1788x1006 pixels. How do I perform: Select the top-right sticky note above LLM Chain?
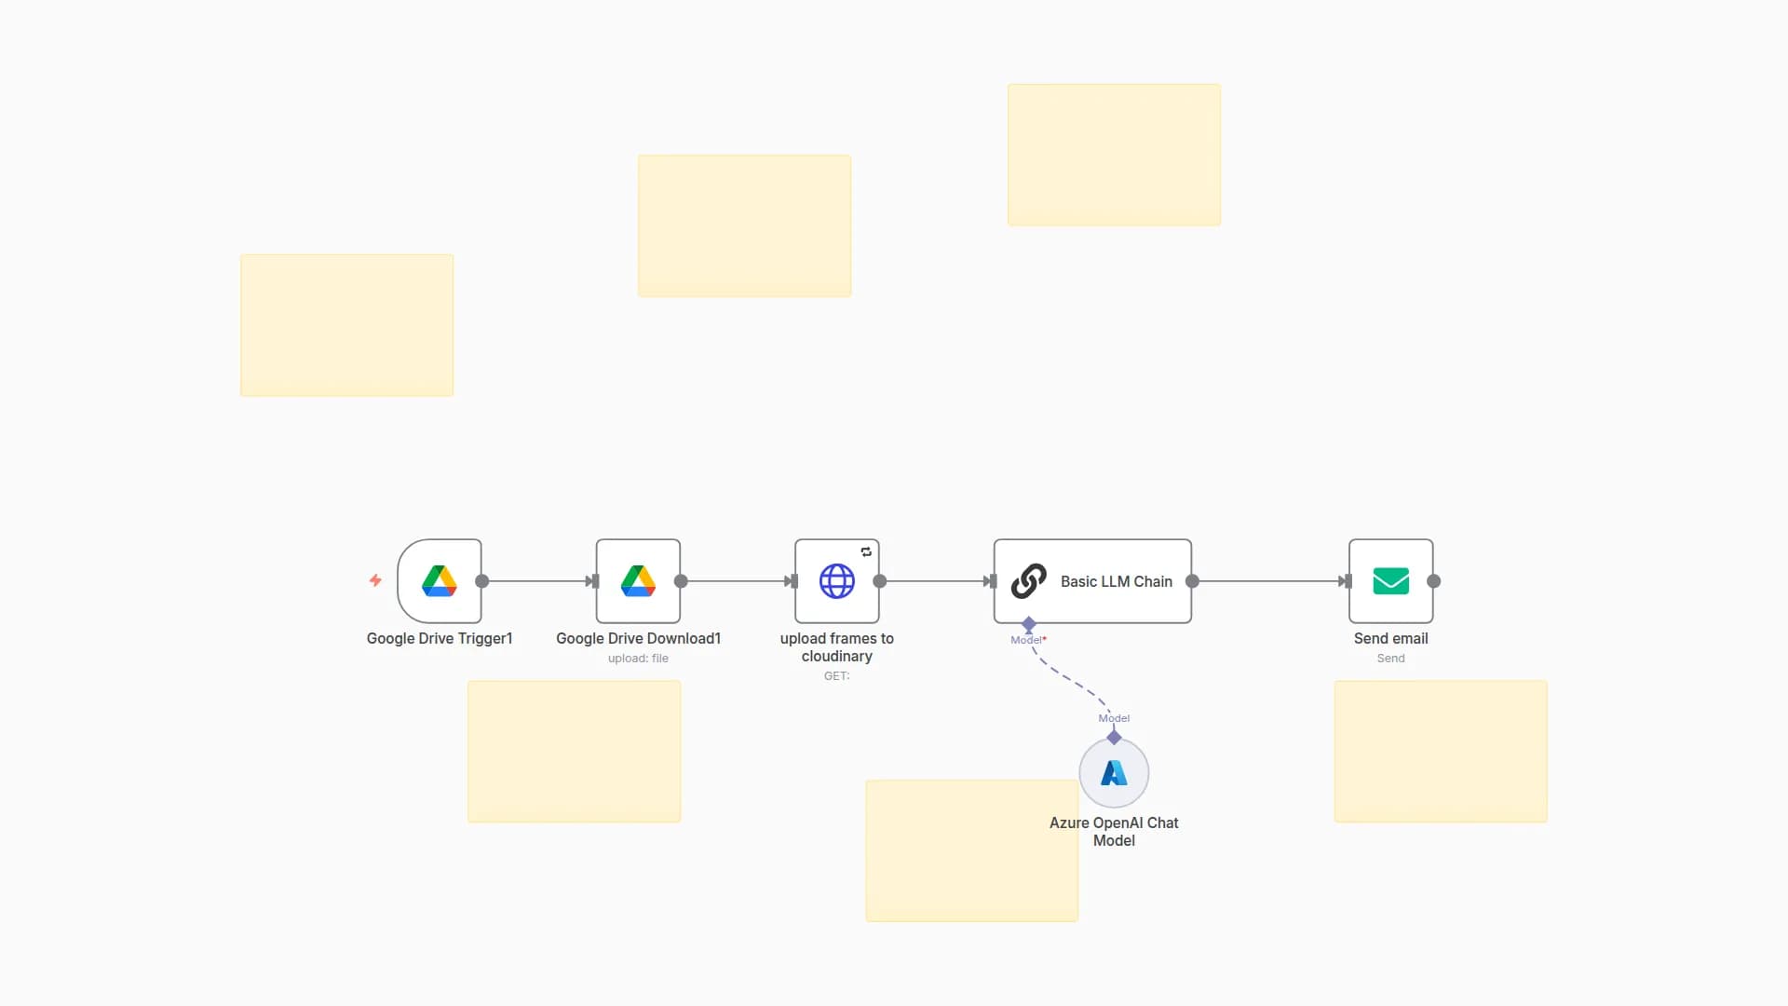[1114, 155]
